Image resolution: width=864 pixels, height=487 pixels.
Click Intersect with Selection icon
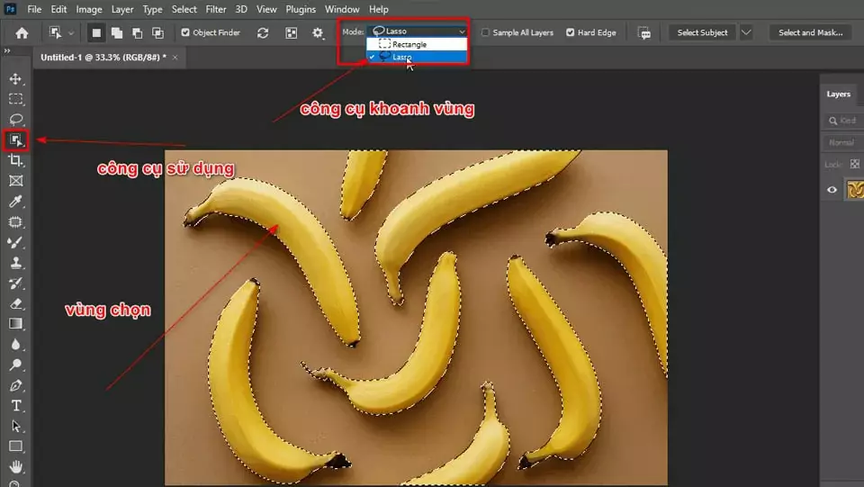pos(157,33)
